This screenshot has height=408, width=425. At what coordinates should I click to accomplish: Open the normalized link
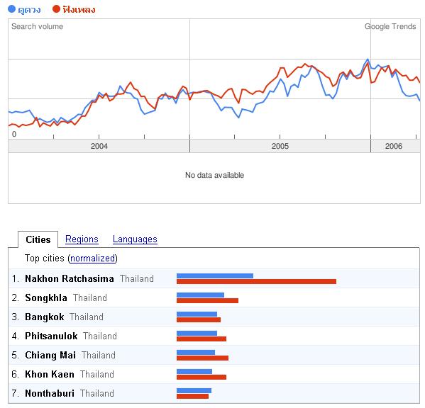click(92, 259)
